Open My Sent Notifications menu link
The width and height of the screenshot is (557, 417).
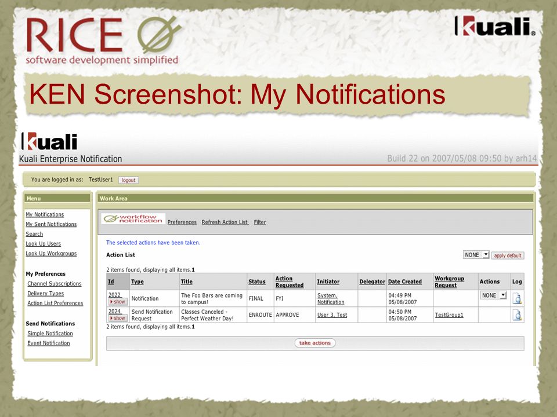coord(51,224)
